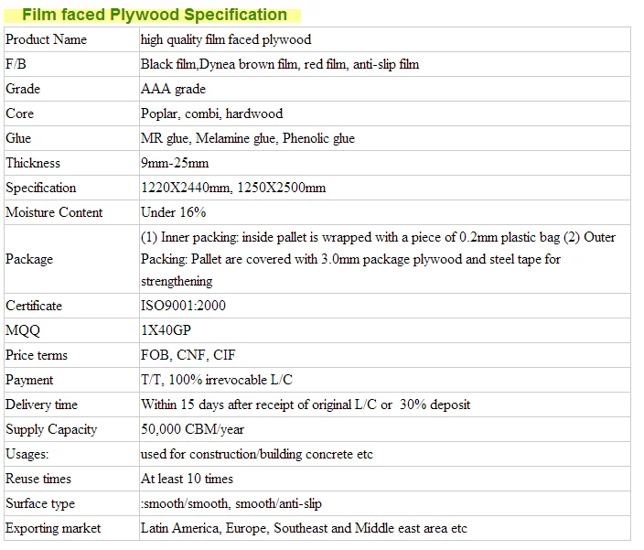Click the 9mm-25mm thickness value
644x550 pixels.
(x=175, y=163)
